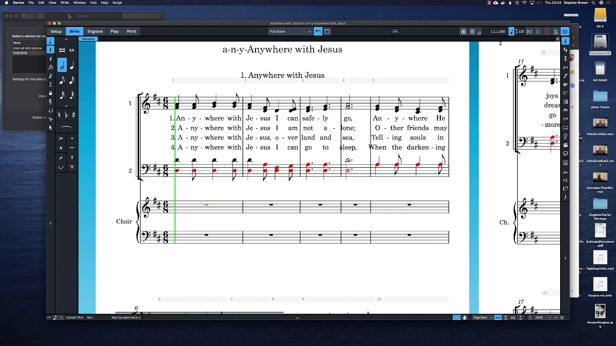Activate the scissors tool
The height and width of the screenshot is (346, 616).
coord(51,119)
